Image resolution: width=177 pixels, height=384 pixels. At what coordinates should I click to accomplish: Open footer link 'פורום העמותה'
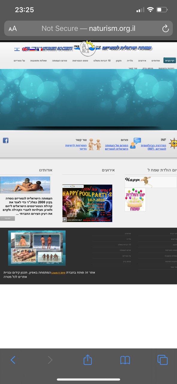(x=125, y=250)
